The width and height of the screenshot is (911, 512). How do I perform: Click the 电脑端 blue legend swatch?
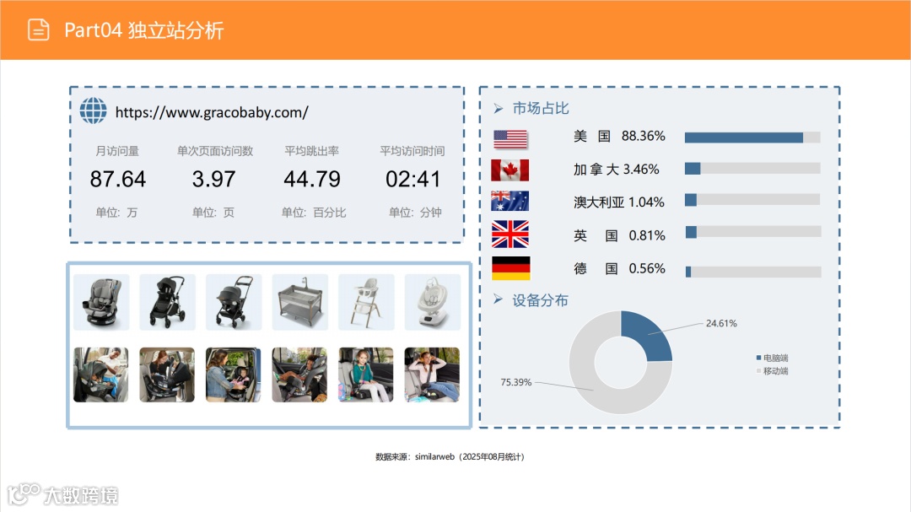758,358
